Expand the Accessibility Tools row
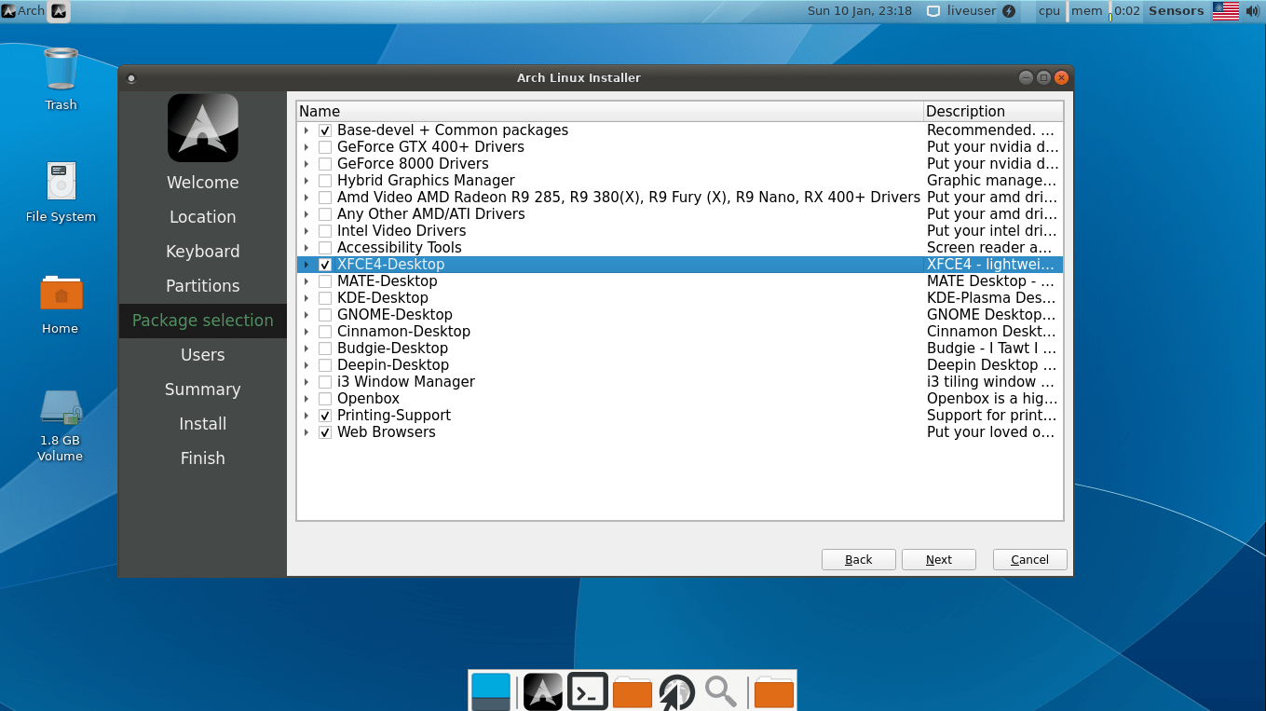 point(306,248)
